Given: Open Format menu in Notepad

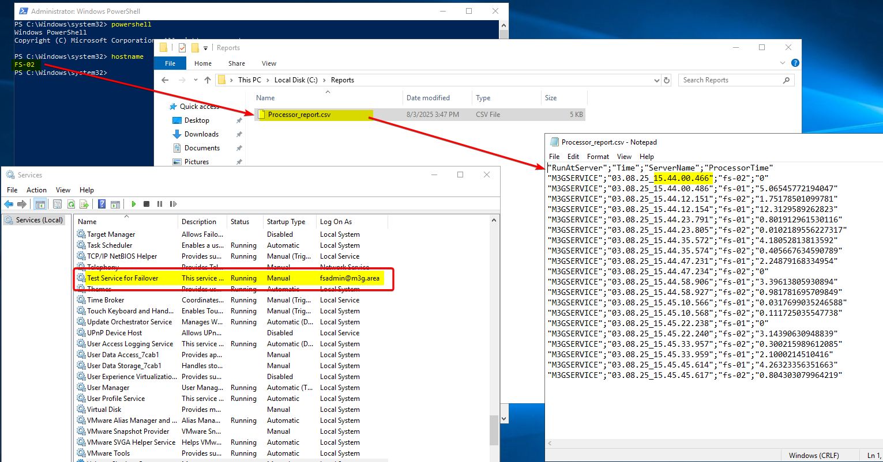Looking at the screenshot, I should [x=598, y=156].
